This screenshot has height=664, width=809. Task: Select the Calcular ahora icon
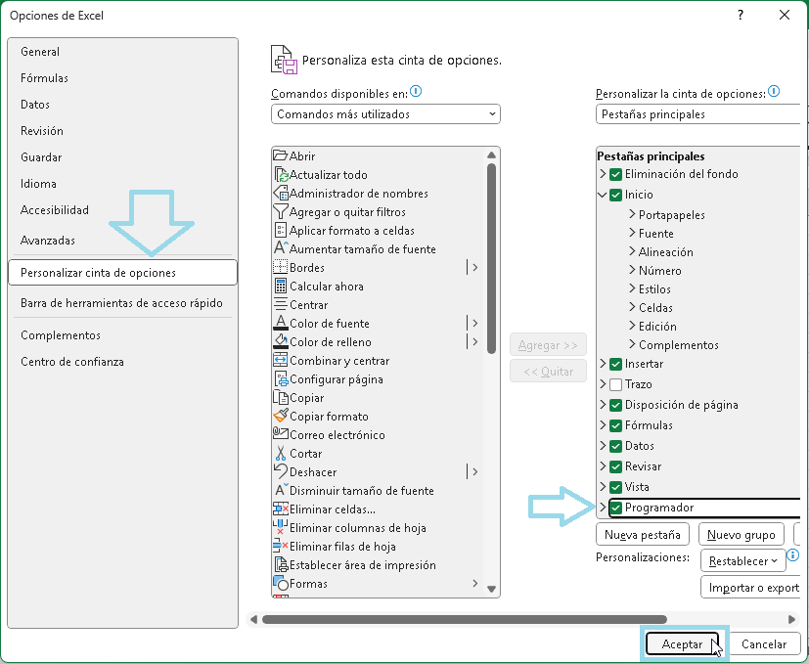(283, 287)
